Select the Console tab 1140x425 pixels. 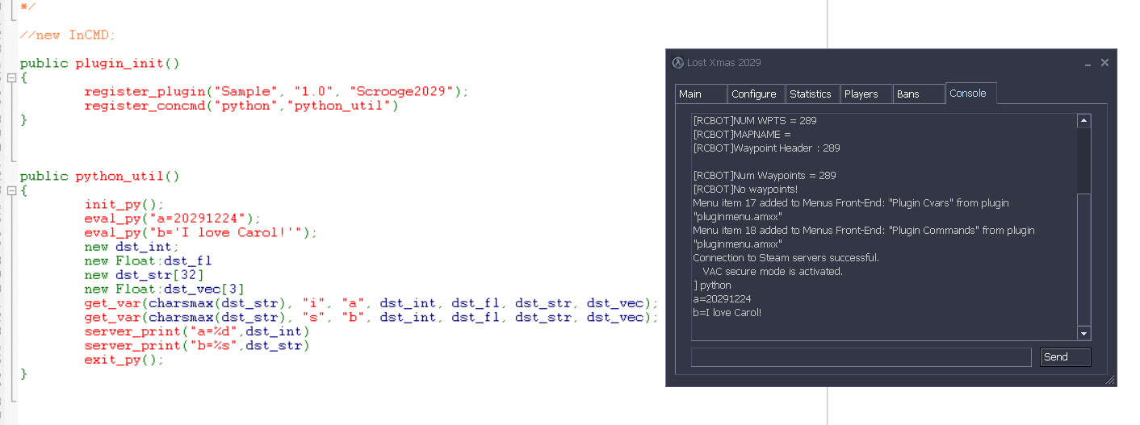(x=971, y=93)
